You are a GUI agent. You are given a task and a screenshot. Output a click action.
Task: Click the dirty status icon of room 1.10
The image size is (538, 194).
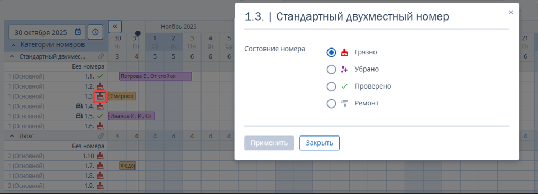pos(100,156)
